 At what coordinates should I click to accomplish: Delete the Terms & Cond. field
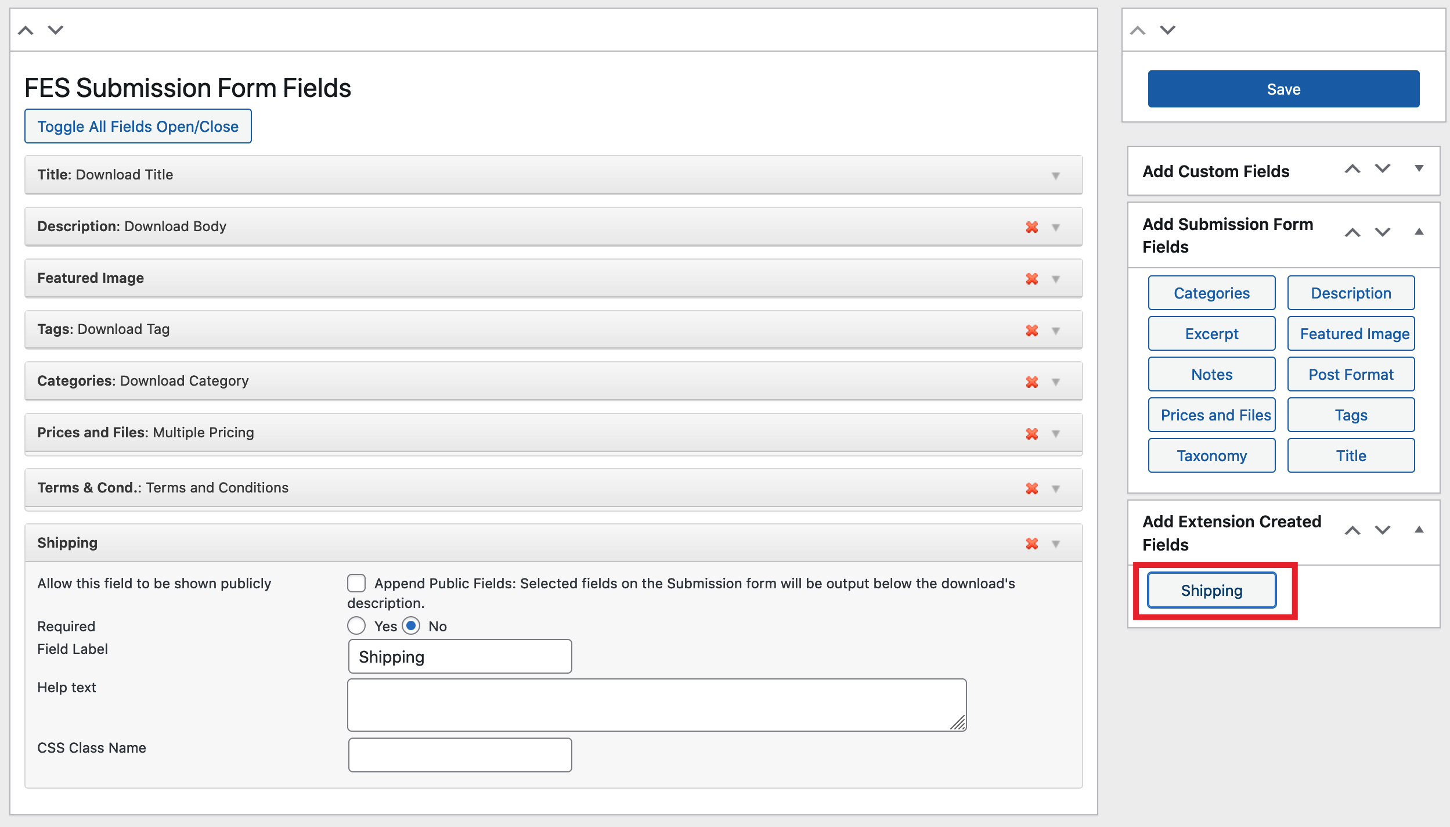pyautogui.click(x=1031, y=488)
